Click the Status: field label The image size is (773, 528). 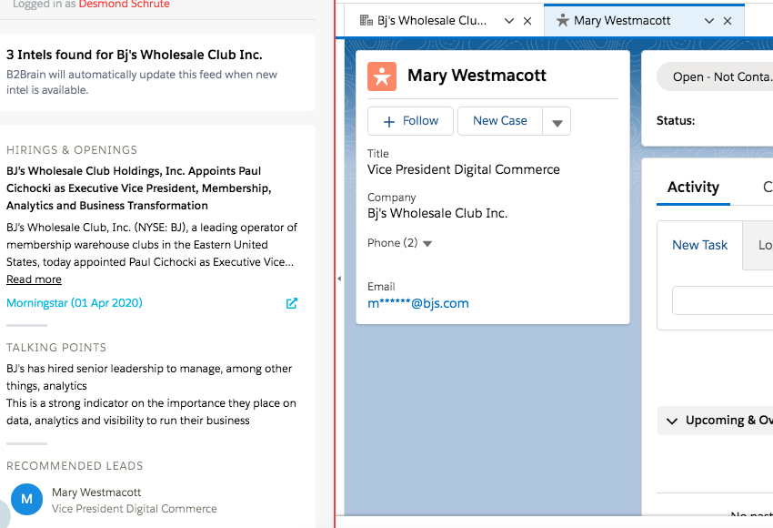click(x=676, y=121)
